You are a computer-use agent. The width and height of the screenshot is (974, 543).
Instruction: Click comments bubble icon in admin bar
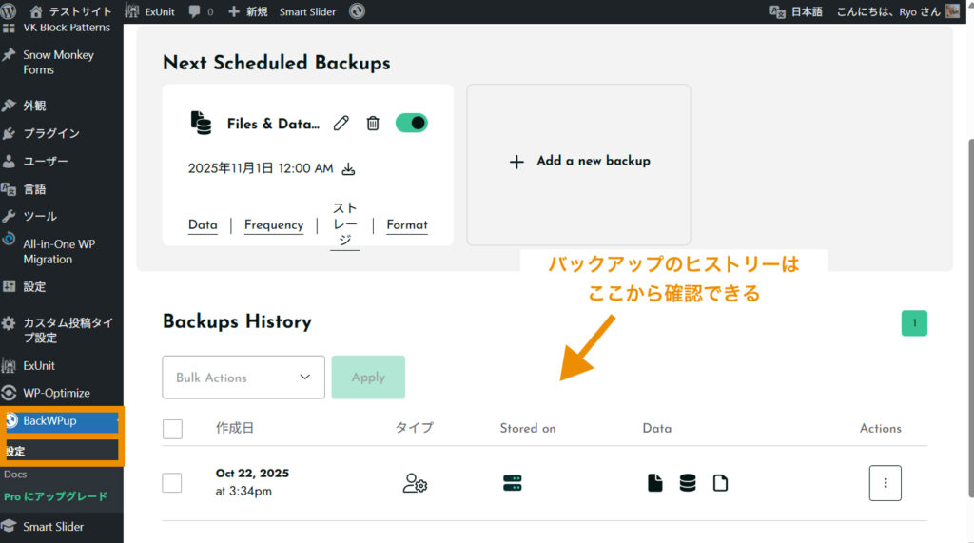coord(194,11)
